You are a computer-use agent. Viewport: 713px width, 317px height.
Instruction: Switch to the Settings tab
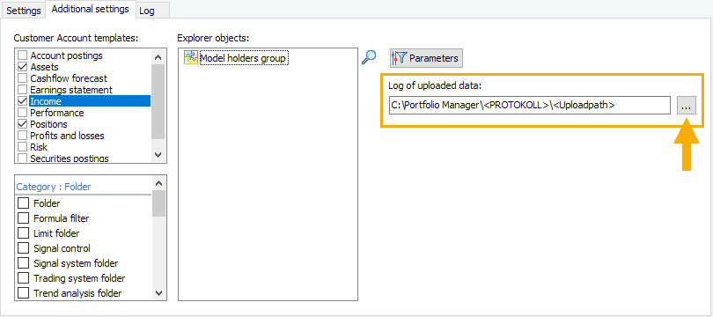coord(24,11)
